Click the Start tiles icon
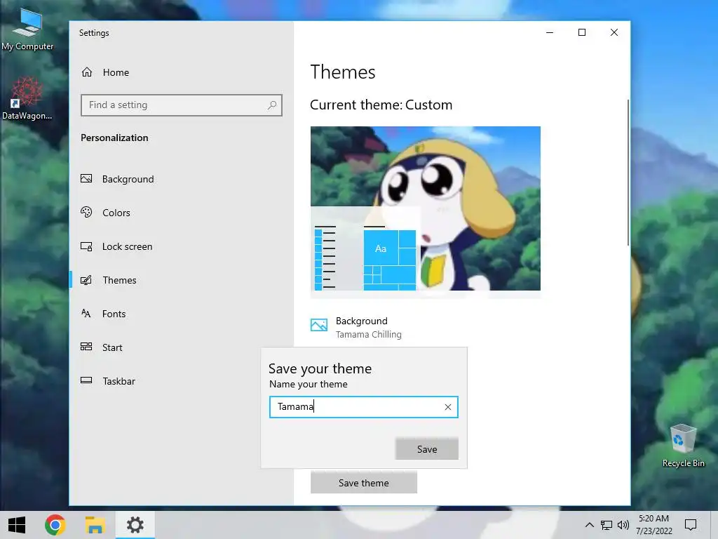The width and height of the screenshot is (718, 539). (86, 347)
